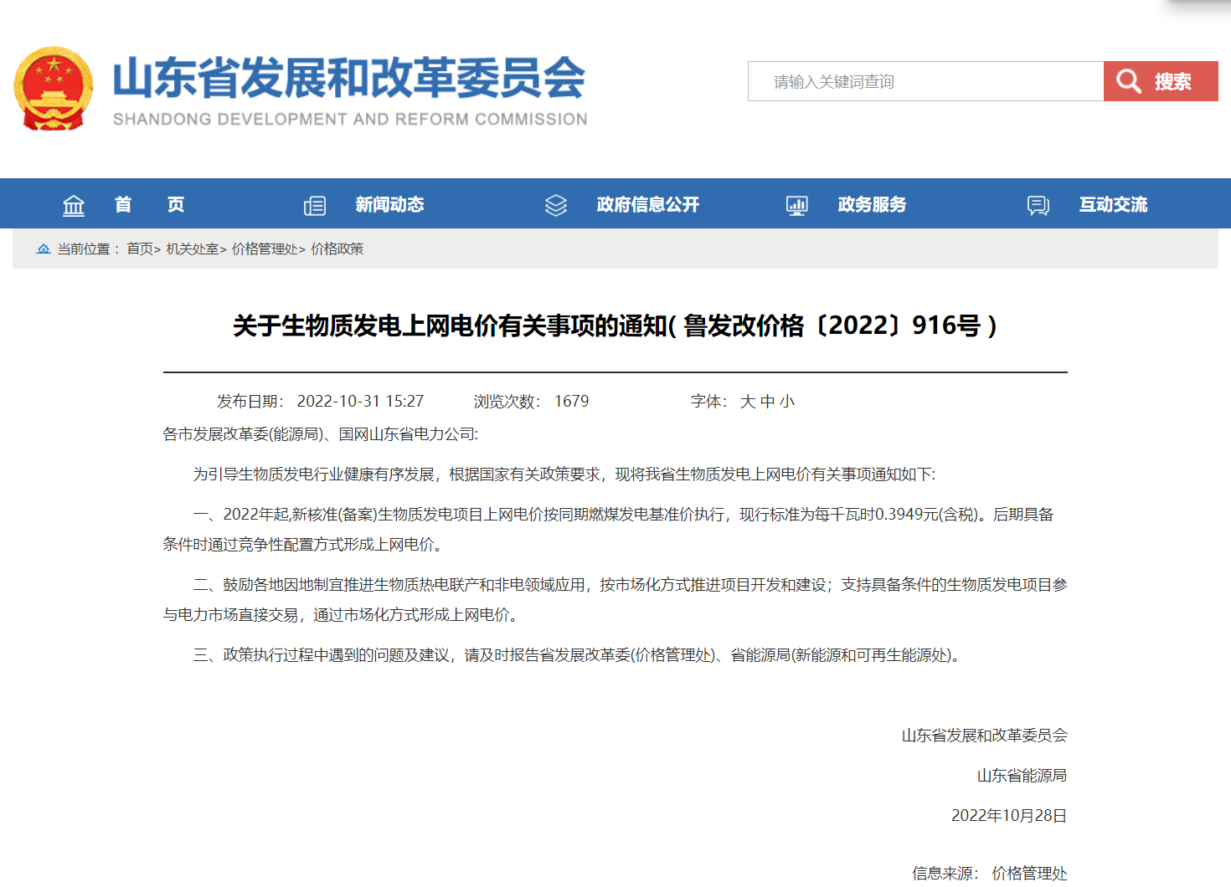Viewport: 1231px width, 887px height.
Task: Open the 新闻动态 menu item
Action: pyautogui.click(x=389, y=205)
